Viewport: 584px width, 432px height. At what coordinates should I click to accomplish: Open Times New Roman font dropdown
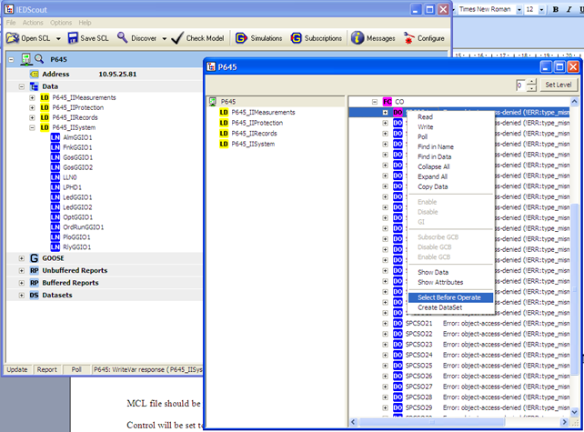(x=519, y=10)
